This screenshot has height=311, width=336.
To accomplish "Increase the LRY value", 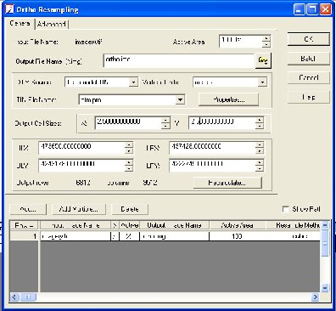I will [x=260, y=162].
